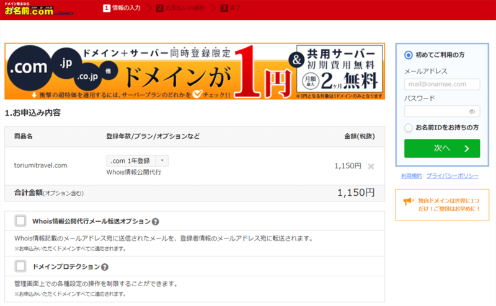Click the お名前.com logo

coord(38,10)
